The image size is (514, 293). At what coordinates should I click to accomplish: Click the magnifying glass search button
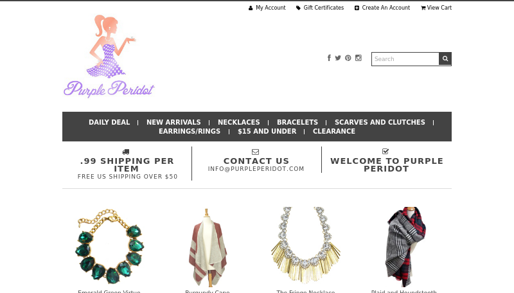pyautogui.click(x=445, y=58)
